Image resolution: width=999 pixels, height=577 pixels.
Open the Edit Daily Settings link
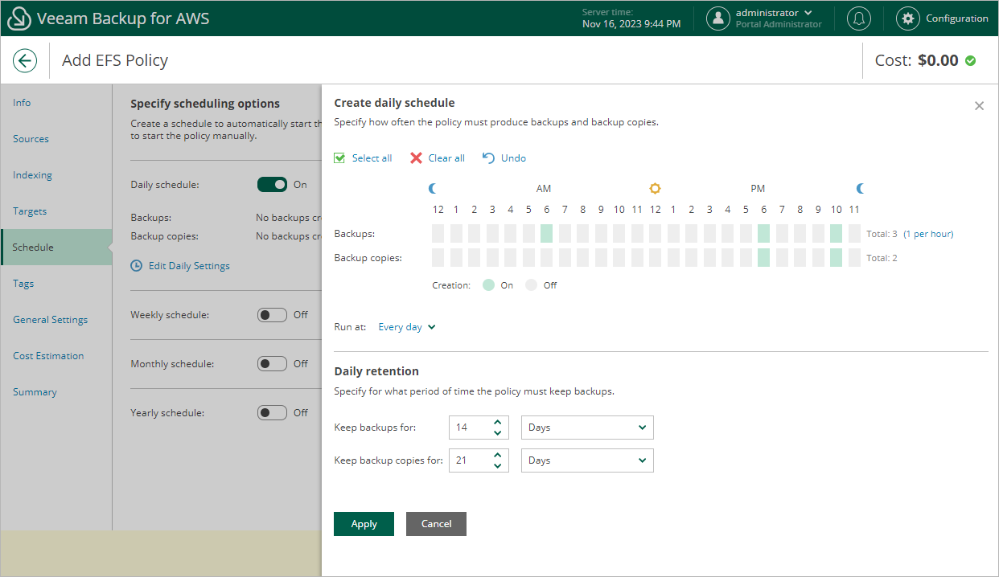(x=189, y=266)
